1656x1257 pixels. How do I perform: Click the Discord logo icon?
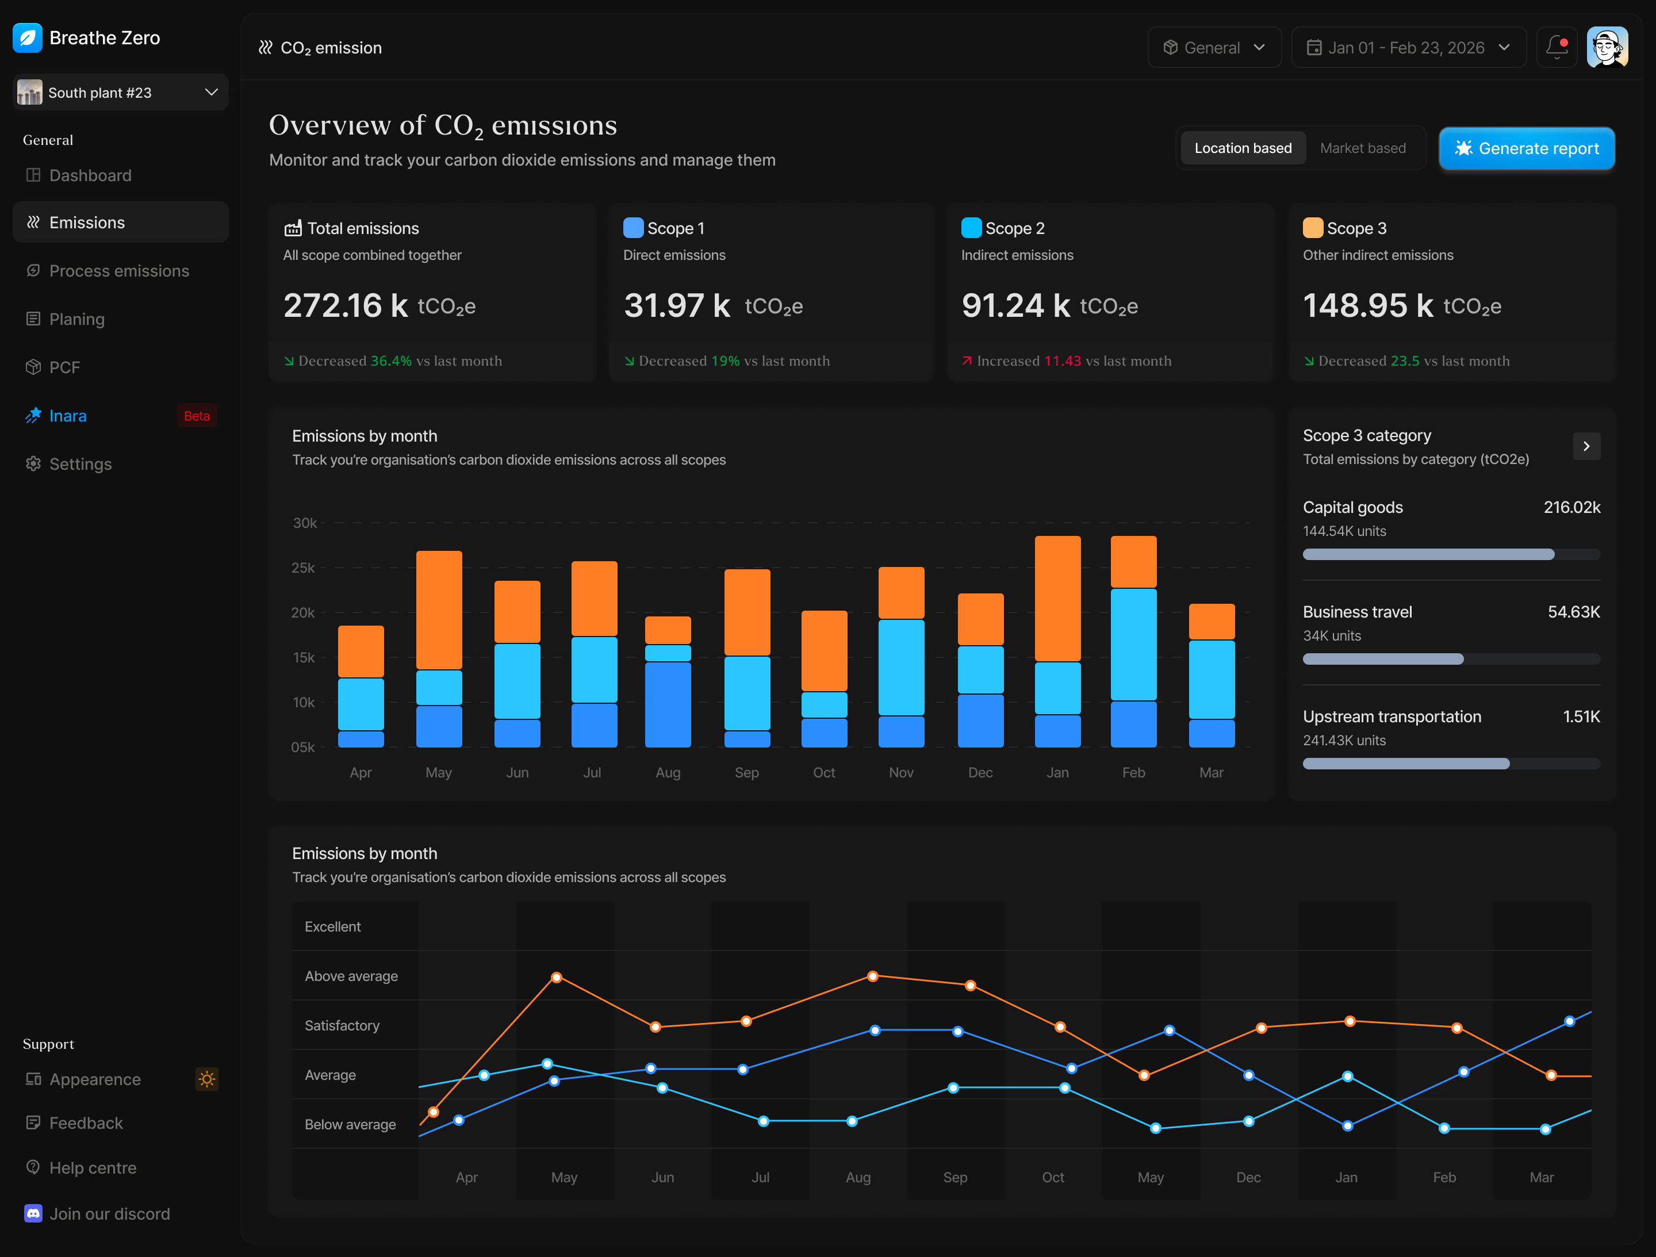click(33, 1213)
